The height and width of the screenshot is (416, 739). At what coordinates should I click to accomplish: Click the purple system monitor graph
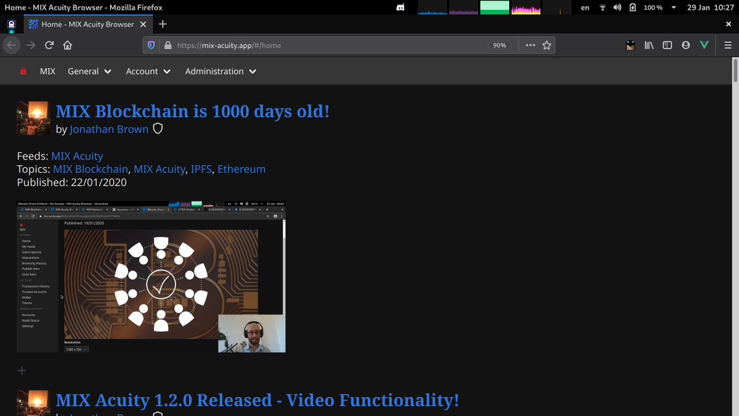point(463,7)
